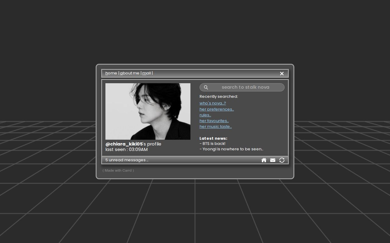Screen dimensions: 390x243
Task: Click the black-and-white profile photo
Action: coord(148,111)
